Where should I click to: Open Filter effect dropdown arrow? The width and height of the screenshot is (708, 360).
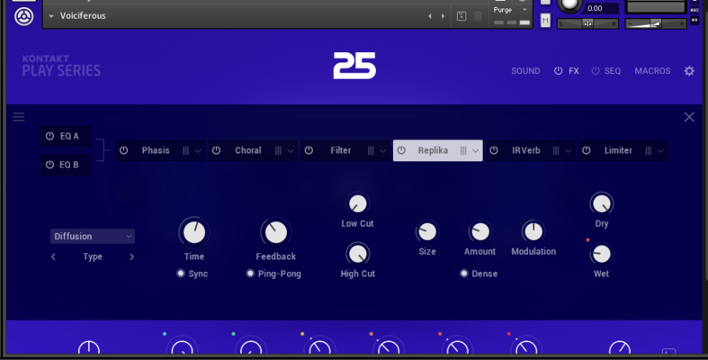[383, 151]
